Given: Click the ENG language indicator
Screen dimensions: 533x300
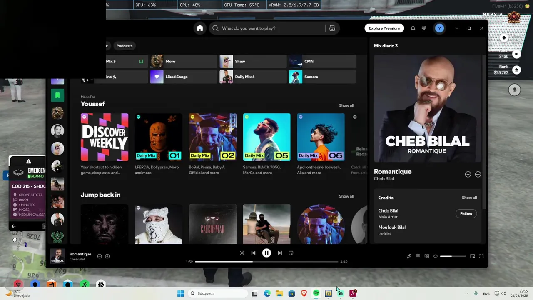Looking at the screenshot, I should 486,293.
